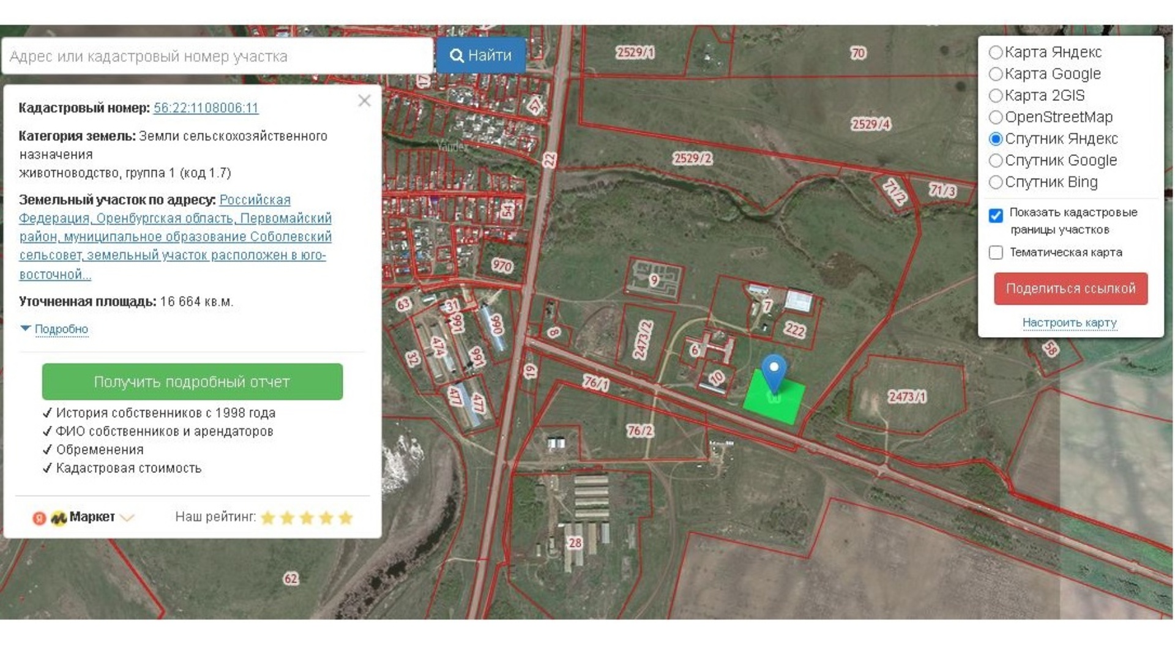Click the first rating star

(267, 518)
